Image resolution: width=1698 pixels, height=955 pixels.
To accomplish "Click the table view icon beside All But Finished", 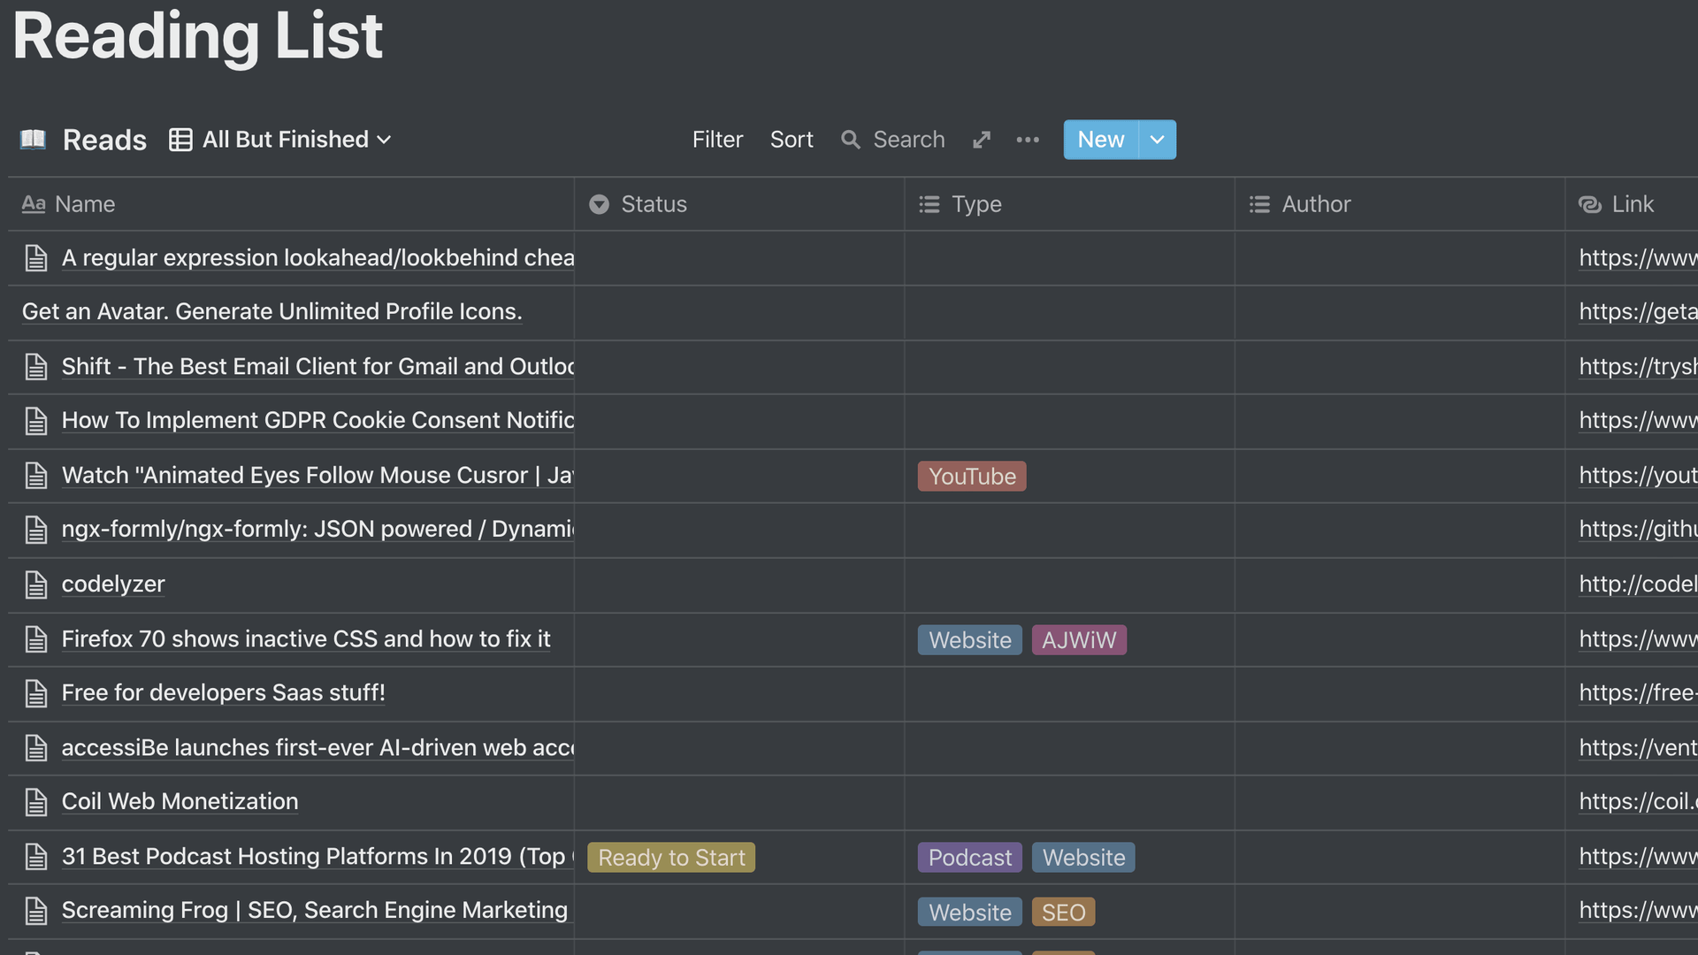I will pyautogui.click(x=180, y=140).
